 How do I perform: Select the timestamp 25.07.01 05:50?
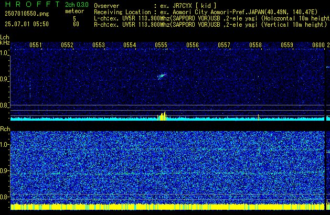(x=27, y=24)
